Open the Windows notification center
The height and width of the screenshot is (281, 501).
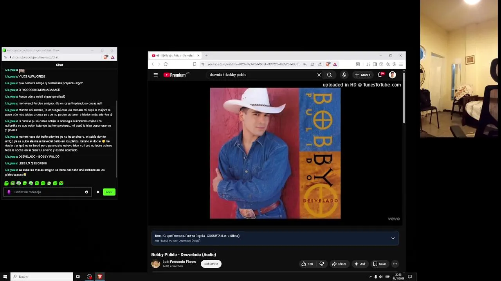(410, 277)
